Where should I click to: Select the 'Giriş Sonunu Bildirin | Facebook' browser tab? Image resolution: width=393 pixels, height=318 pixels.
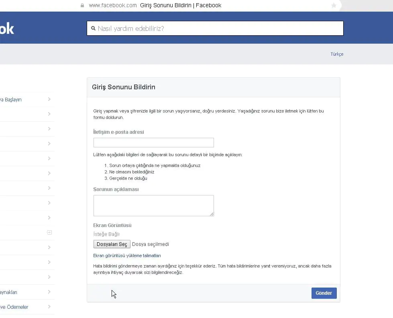coord(180,5)
